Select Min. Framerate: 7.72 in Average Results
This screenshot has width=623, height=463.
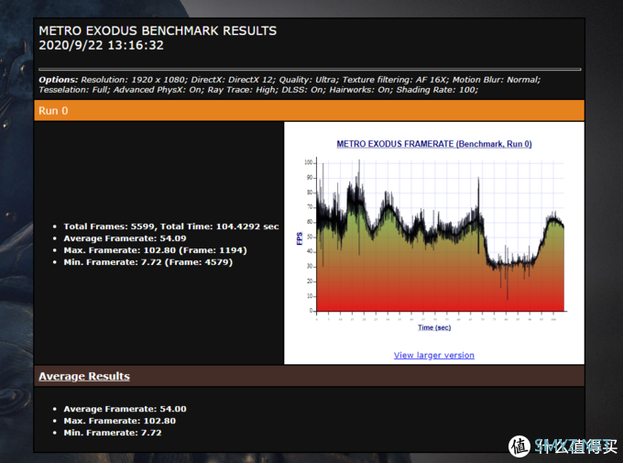coord(113,433)
